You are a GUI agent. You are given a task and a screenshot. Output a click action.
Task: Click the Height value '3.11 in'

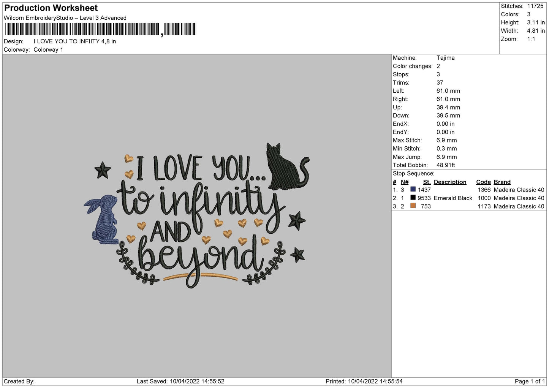point(536,22)
